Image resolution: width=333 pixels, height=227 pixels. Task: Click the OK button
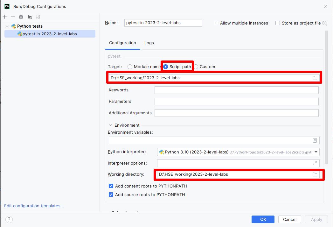pyautogui.click(x=263, y=219)
